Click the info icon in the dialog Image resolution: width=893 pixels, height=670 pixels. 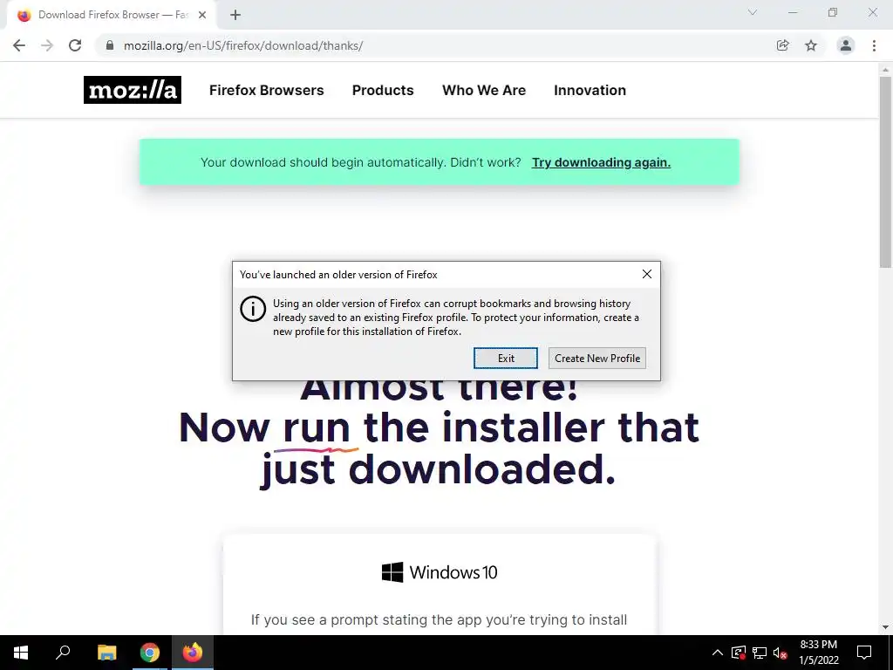(253, 309)
